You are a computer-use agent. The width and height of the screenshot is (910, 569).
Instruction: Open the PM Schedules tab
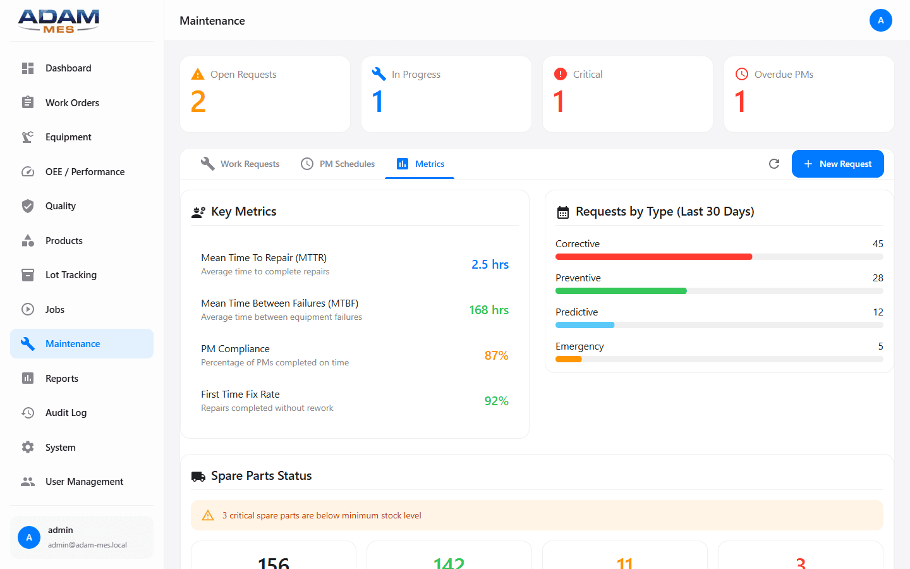(x=338, y=163)
